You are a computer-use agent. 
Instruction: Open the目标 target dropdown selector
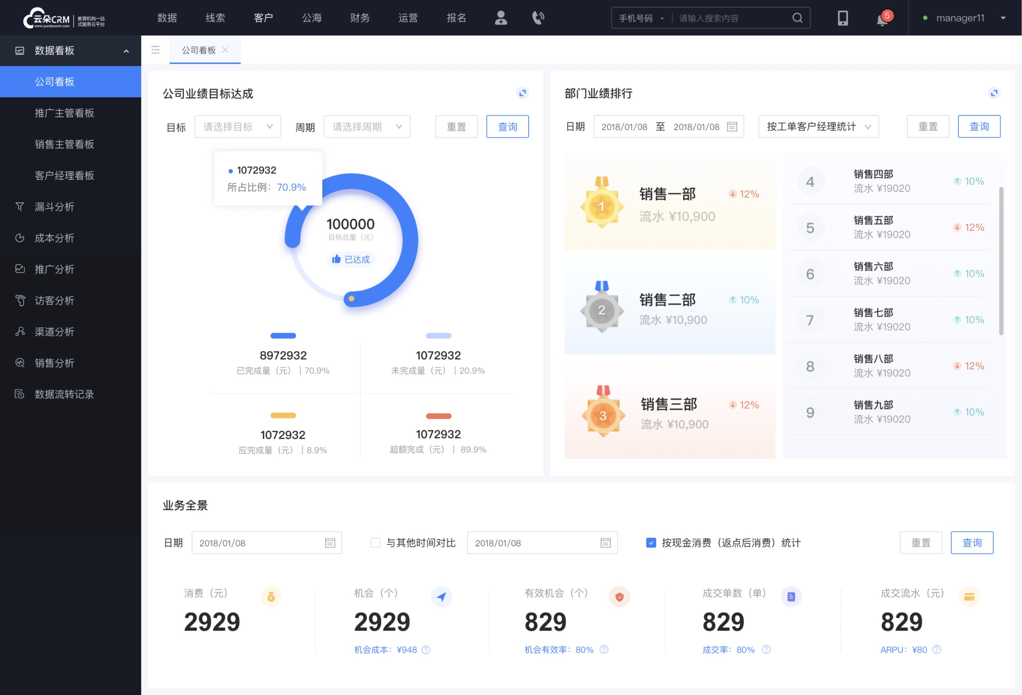pyautogui.click(x=237, y=126)
